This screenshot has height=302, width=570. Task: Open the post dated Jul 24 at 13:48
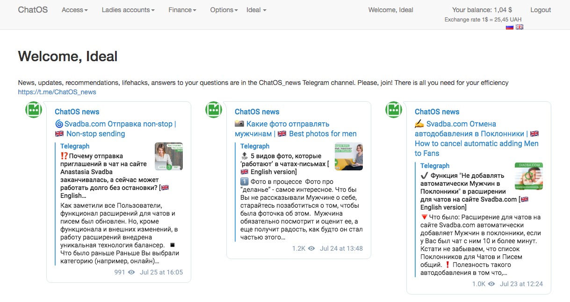[341, 248]
